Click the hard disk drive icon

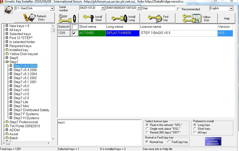click(9, 10)
